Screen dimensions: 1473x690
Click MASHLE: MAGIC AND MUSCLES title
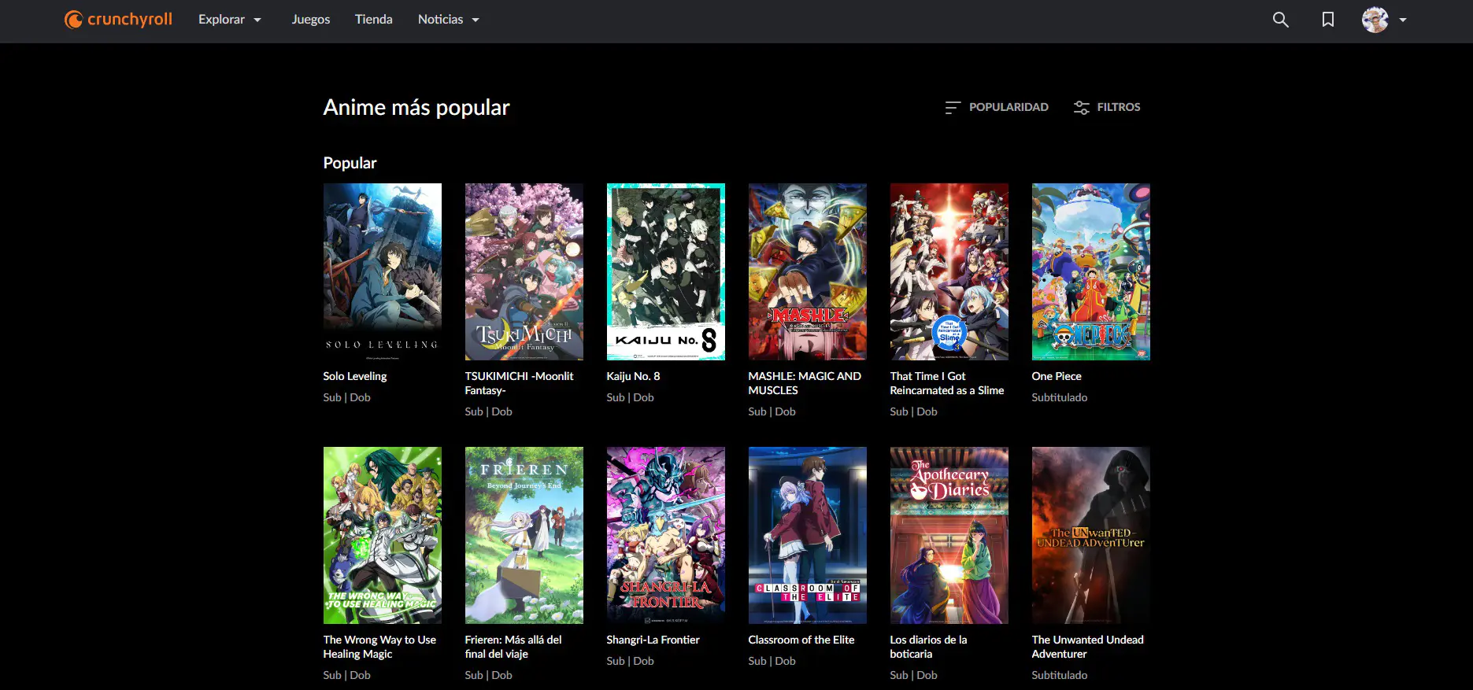click(x=805, y=383)
